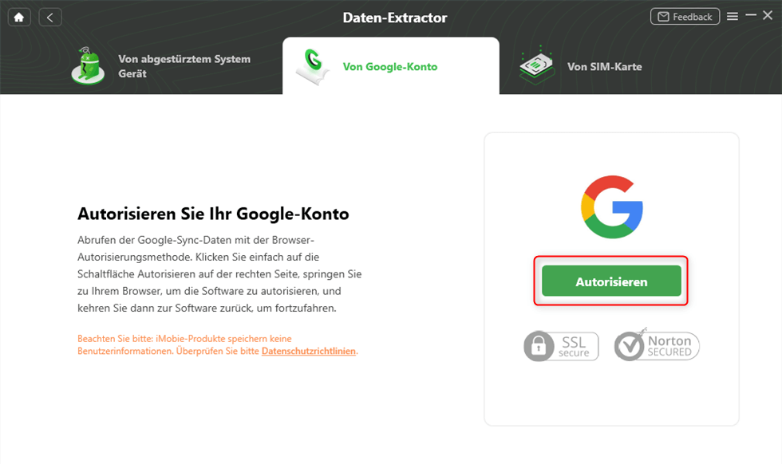The height and width of the screenshot is (464, 782).
Task: Open the hamburger menu
Action: (x=733, y=17)
